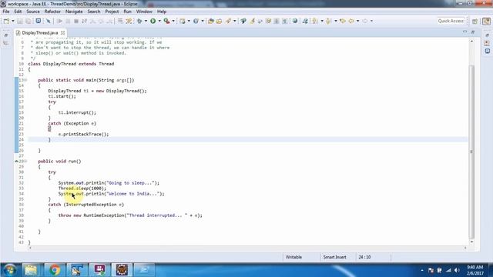Open the Navigate menu
493x277 pixels.
(74, 12)
